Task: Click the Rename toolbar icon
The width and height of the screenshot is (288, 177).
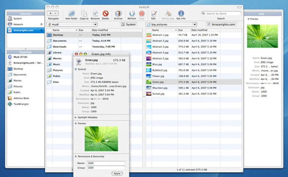Action: (x=95, y=14)
